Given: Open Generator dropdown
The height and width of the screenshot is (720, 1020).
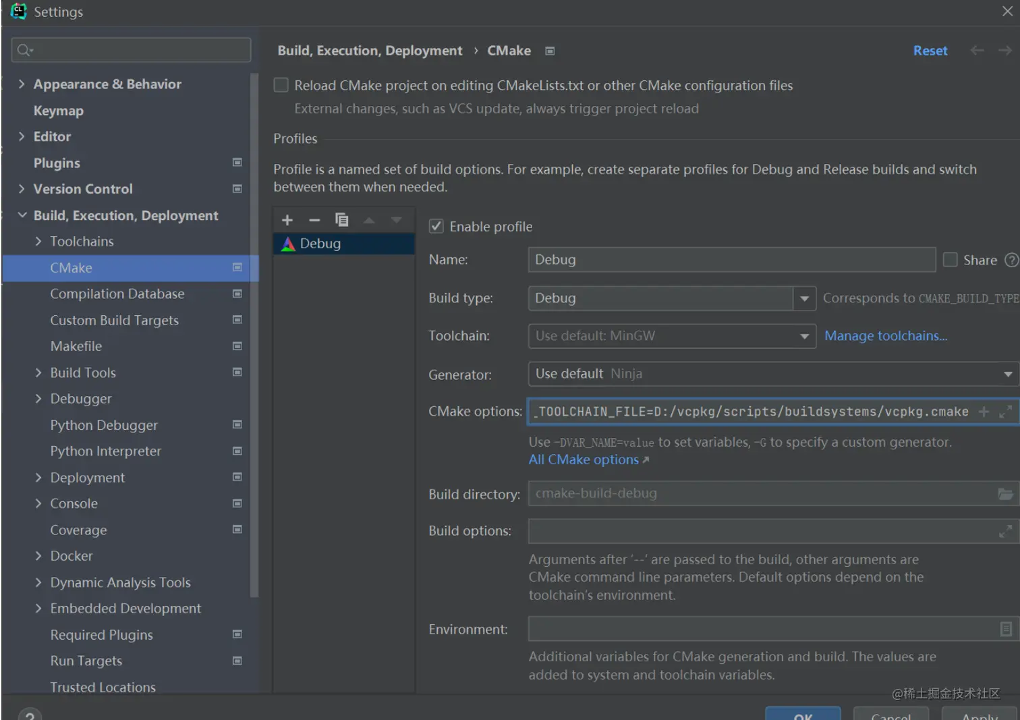Looking at the screenshot, I should click(x=1008, y=374).
